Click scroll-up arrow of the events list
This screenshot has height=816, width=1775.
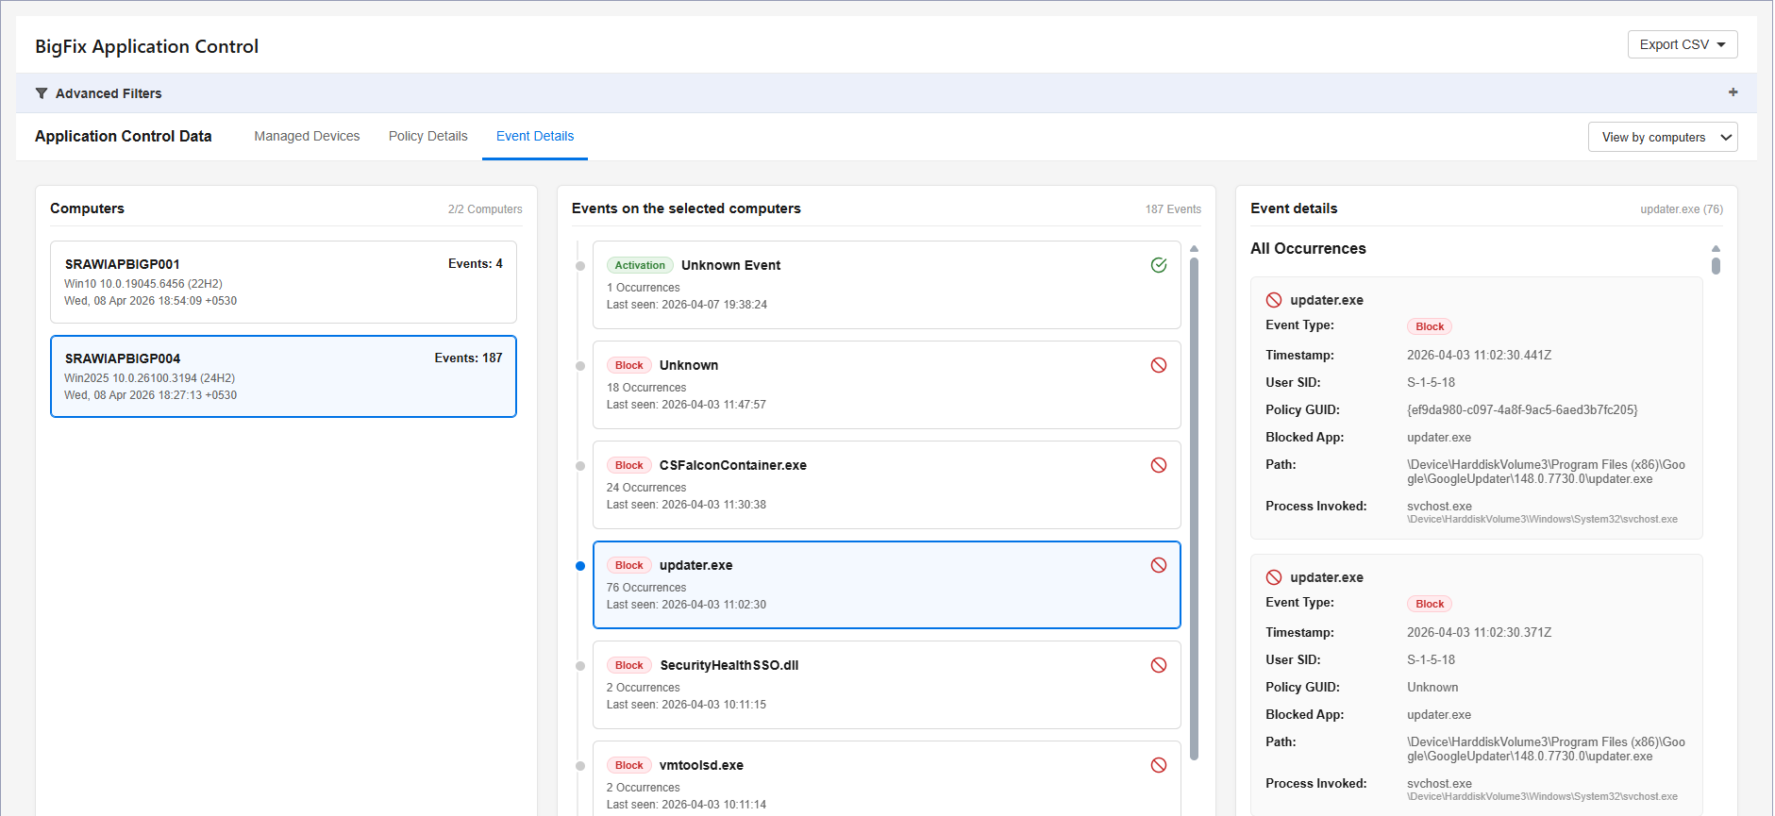tap(1194, 249)
